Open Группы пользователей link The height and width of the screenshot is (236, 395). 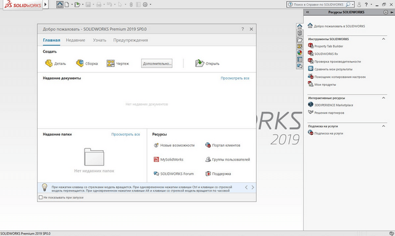[x=228, y=159]
